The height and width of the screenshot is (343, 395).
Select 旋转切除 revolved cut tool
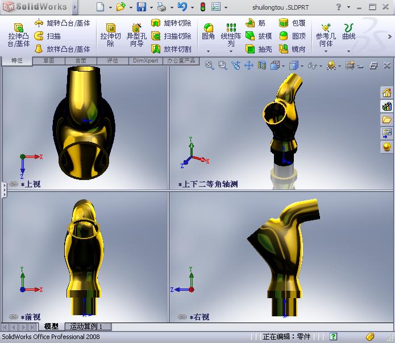point(171,23)
